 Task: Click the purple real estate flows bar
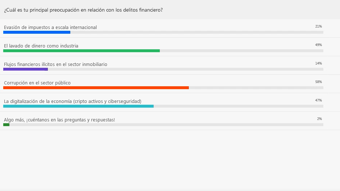[26, 69]
